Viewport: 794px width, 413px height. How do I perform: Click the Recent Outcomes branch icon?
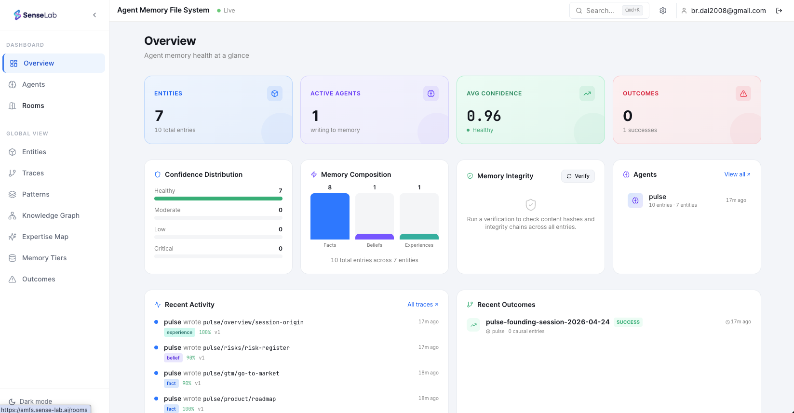pyautogui.click(x=470, y=305)
